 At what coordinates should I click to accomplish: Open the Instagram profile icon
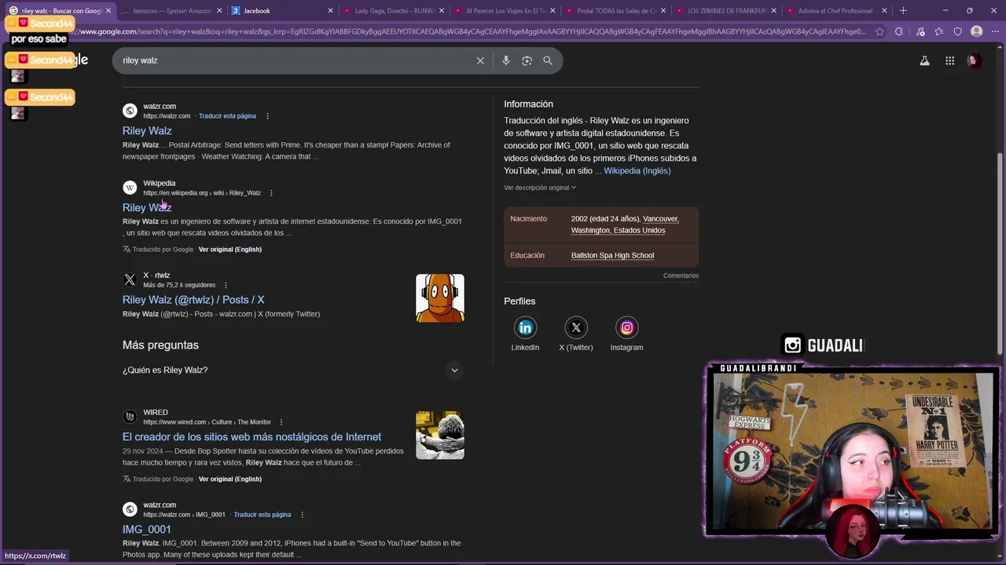point(626,327)
